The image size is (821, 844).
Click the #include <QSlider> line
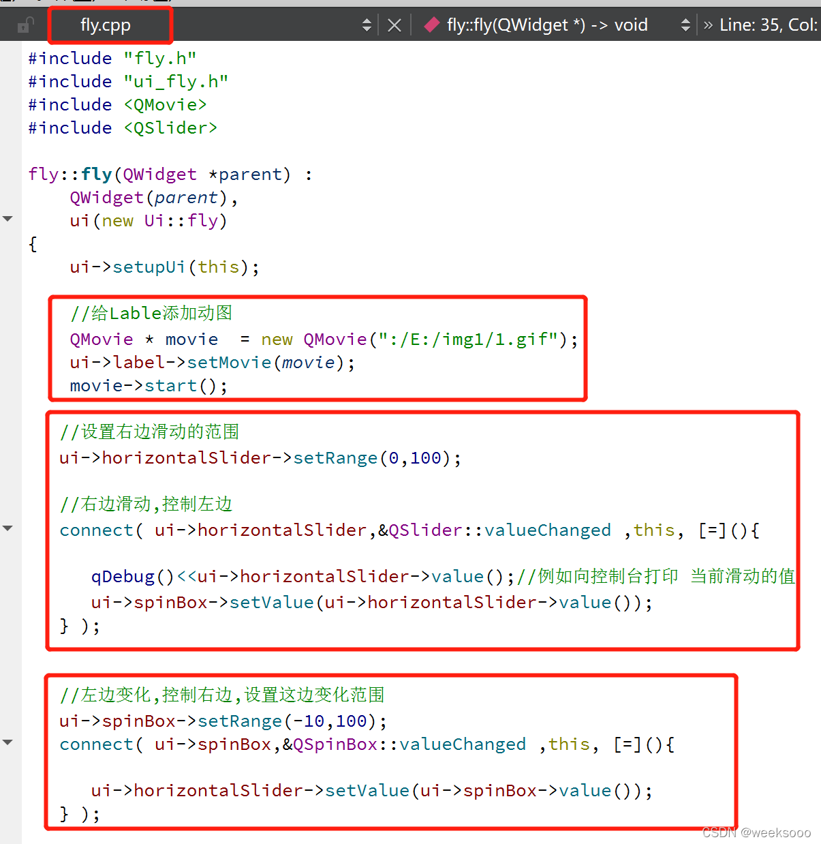(123, 128)
